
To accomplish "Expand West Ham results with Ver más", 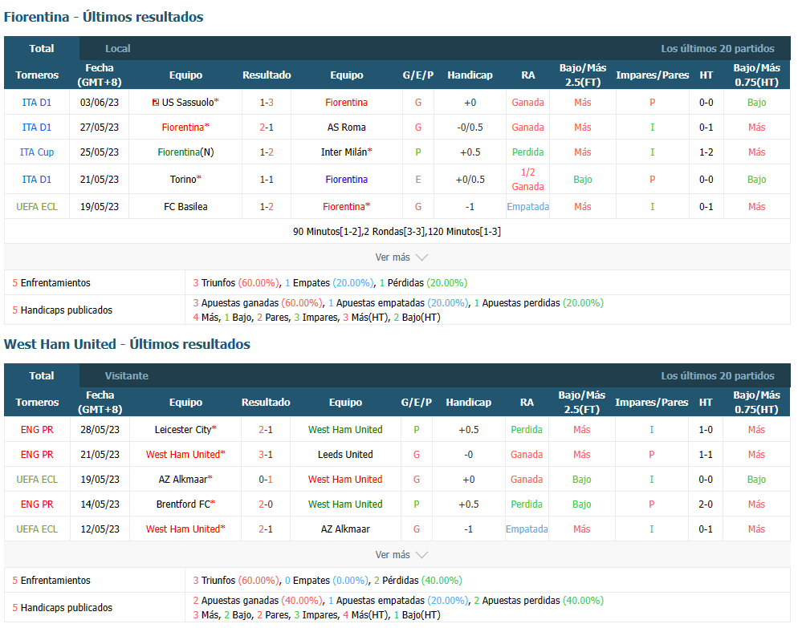I will (401, 555).
